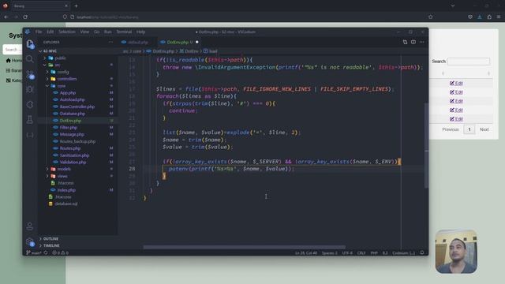Select the DotEnv.php editor tab
Image resolution: width=505 pixels, height=284 pixels.
point(179,42)
